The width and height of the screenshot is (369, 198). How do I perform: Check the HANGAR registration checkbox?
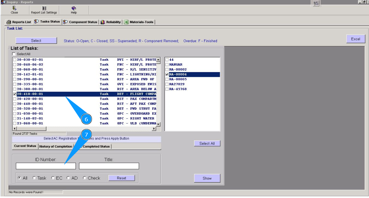pyautogui.click(x=167, y=65)
